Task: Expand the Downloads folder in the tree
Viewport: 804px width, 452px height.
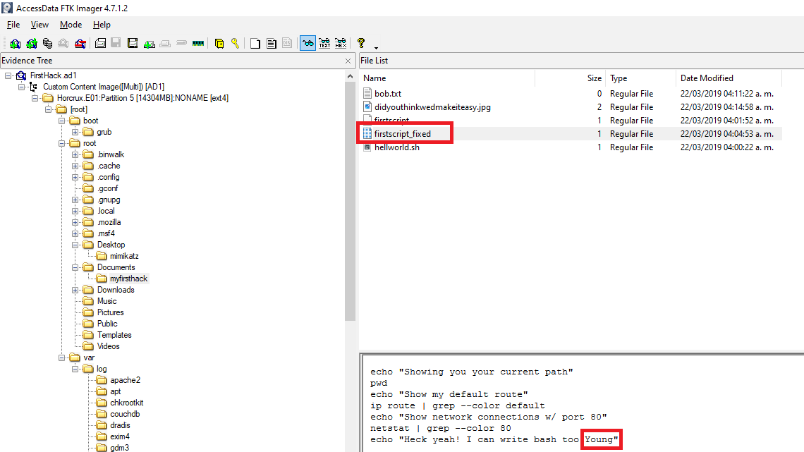Action: [x=75, y=290]
